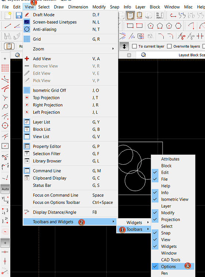
Task: Choose Isometric Grid Off item
Action: [x=70, y=90]
